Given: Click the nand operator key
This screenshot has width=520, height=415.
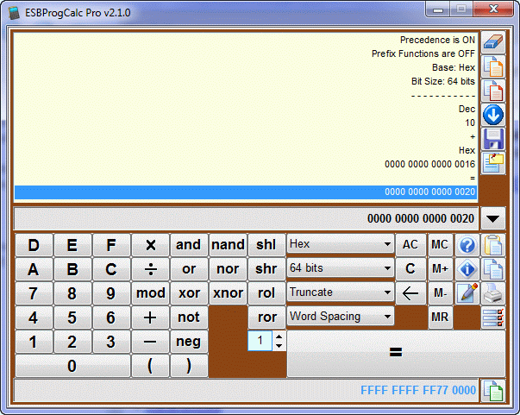Looking at the screenshot, I should 228,245.
